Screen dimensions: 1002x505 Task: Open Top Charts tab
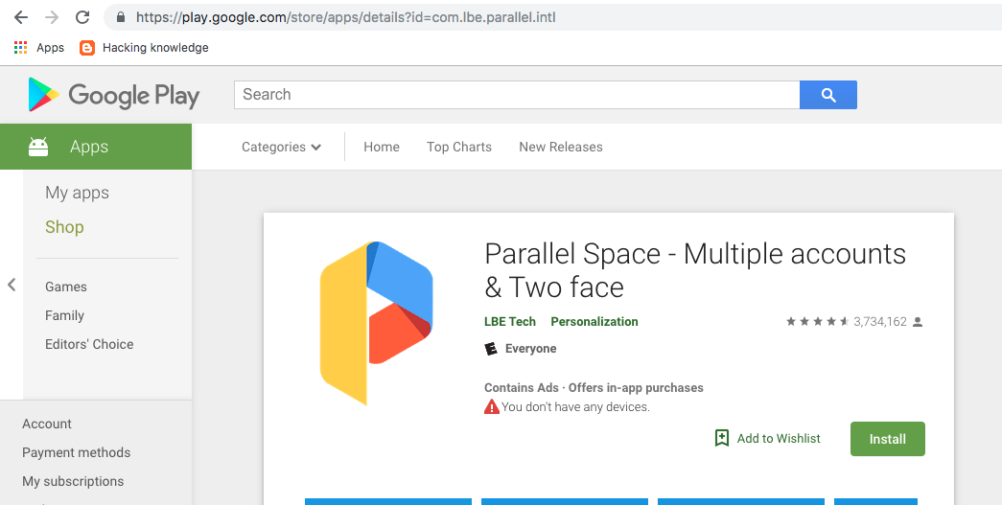(x=459, y=147)
